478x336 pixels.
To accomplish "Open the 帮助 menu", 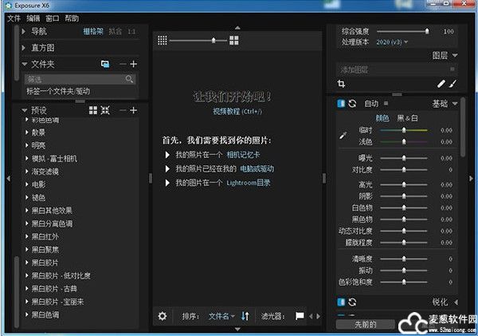I will (72, 18).
